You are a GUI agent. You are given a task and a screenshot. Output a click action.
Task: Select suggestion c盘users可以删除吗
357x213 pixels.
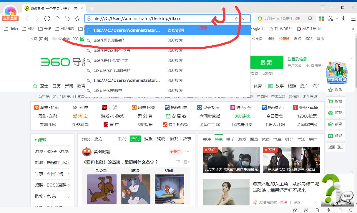coord(167,70)
